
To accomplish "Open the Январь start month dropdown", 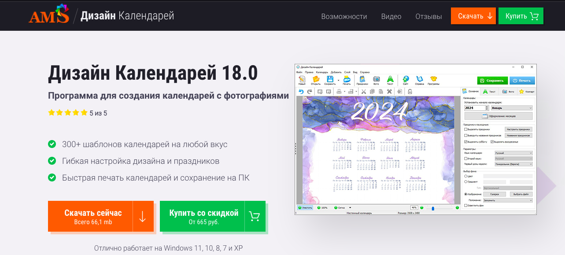I will 512,108.
